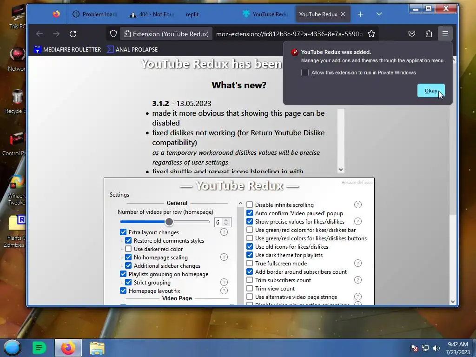
Task: Close the active YouTube Redux tab
Action: [x=343, y=14]
